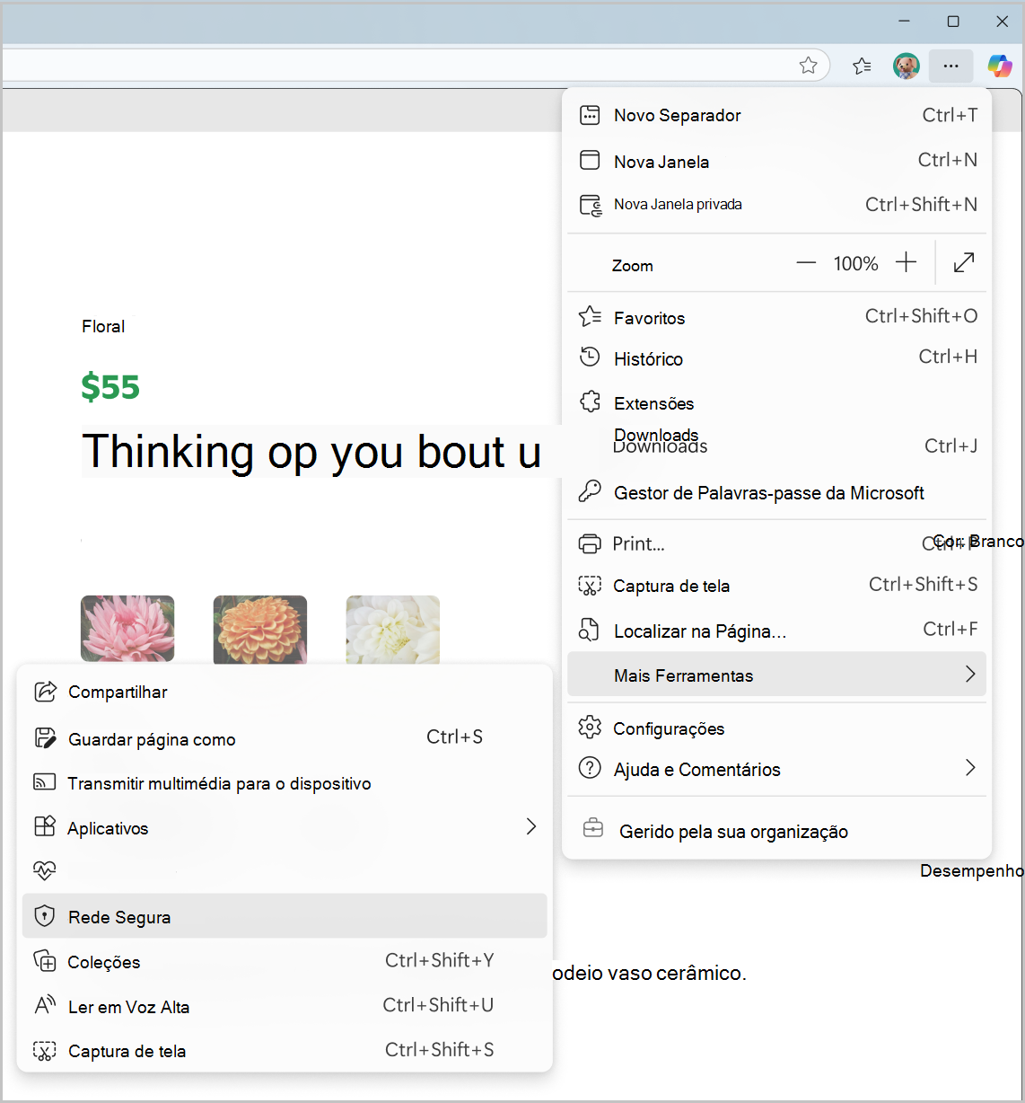Click the printer icon next to Print
This screenshot has height=1103, width=1025.
pos(590,543)
